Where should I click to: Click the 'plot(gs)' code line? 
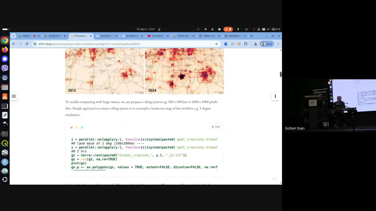pos(79,163)
